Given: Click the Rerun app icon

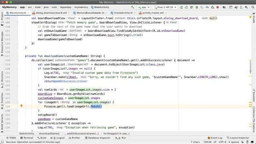Looking at the screenshot, I should pos(181,7).
